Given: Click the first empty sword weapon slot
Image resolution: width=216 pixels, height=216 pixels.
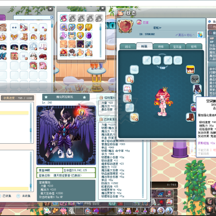Looking at the screenshot, I should pos(147,60).
